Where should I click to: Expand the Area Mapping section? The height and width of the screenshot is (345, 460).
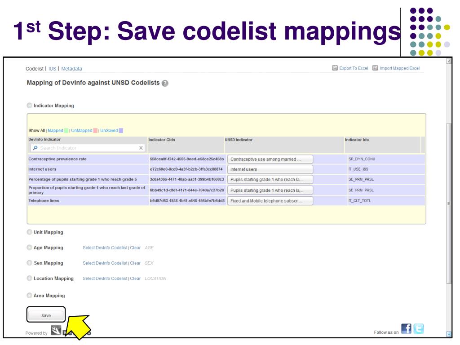(x=29, y=296)
